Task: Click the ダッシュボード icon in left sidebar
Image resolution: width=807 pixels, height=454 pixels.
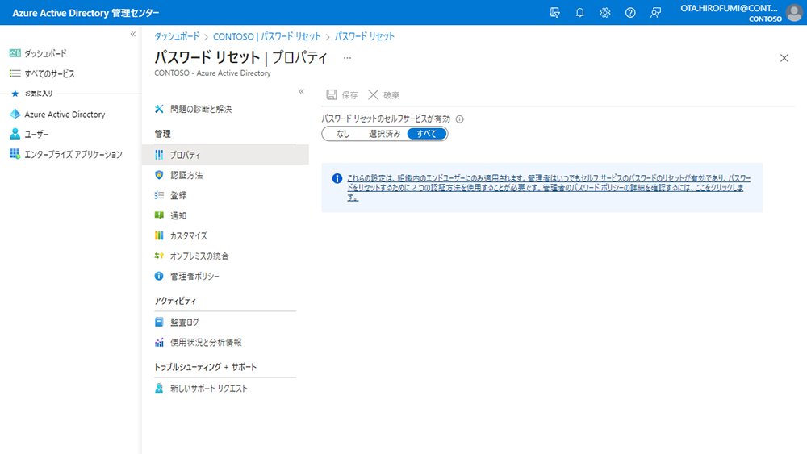Action: coord(15,53)
